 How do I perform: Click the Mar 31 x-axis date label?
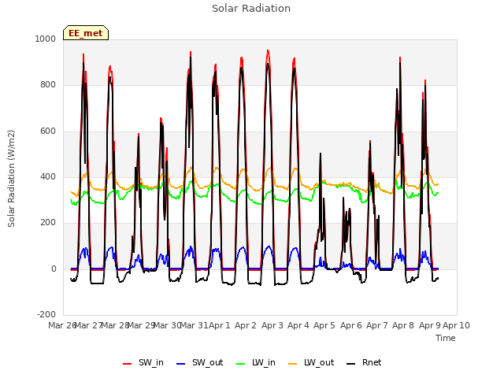[194, 325]
